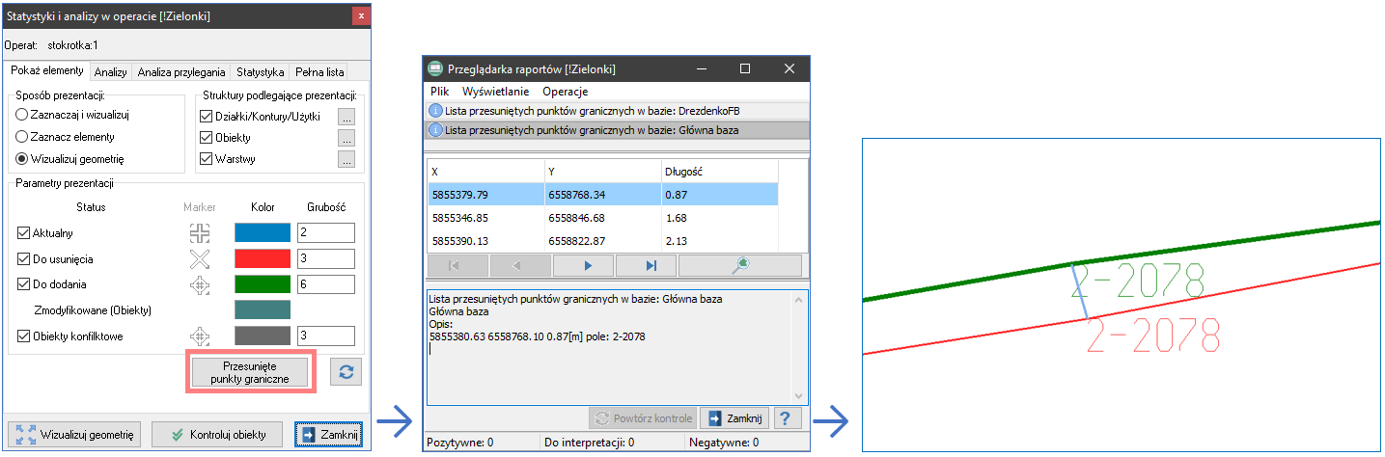Click the Aktualny marker cross icon
The height and width of the screenshot is (457, 1385).
(199, 233)
